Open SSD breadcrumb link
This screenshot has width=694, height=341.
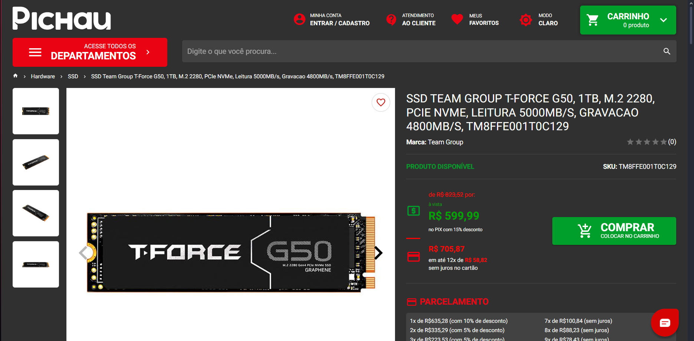(x=73, y=76)
